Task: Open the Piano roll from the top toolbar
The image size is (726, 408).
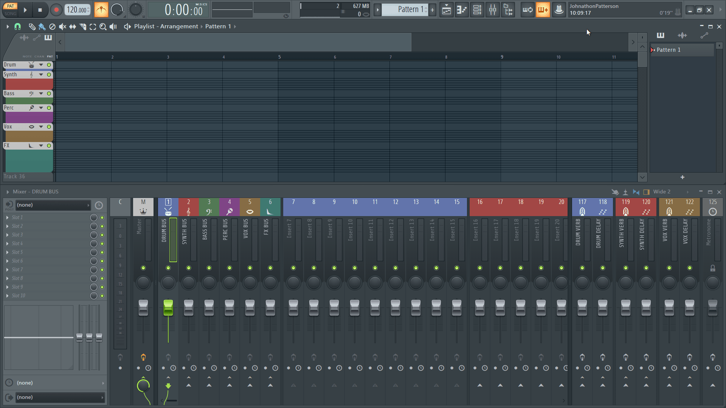Action: (x=462, y=10)
